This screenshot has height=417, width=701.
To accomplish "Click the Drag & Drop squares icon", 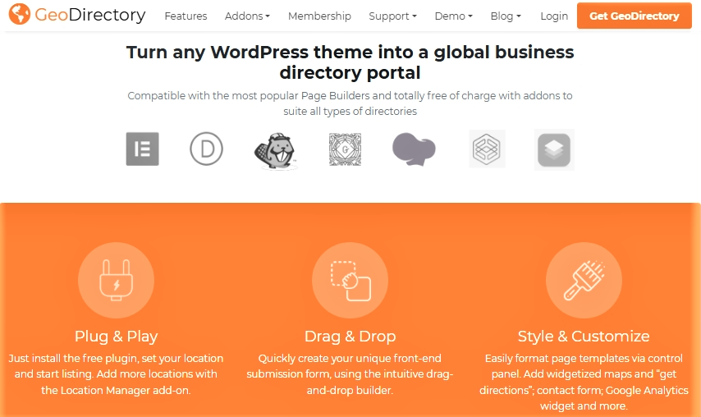I will tap(350, 280).
